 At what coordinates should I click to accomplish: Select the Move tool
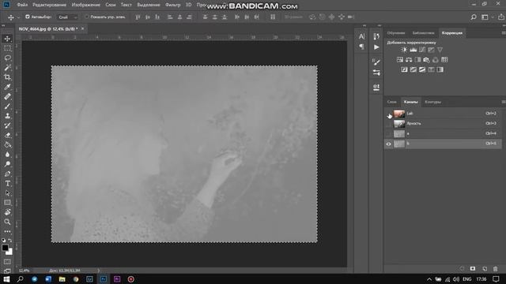pyautogui.click(x=7, y=39)
